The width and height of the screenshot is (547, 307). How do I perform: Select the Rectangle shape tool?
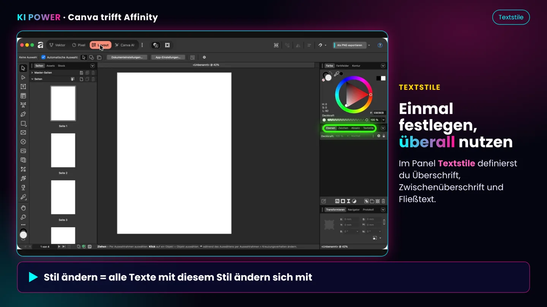click(23, 124)
